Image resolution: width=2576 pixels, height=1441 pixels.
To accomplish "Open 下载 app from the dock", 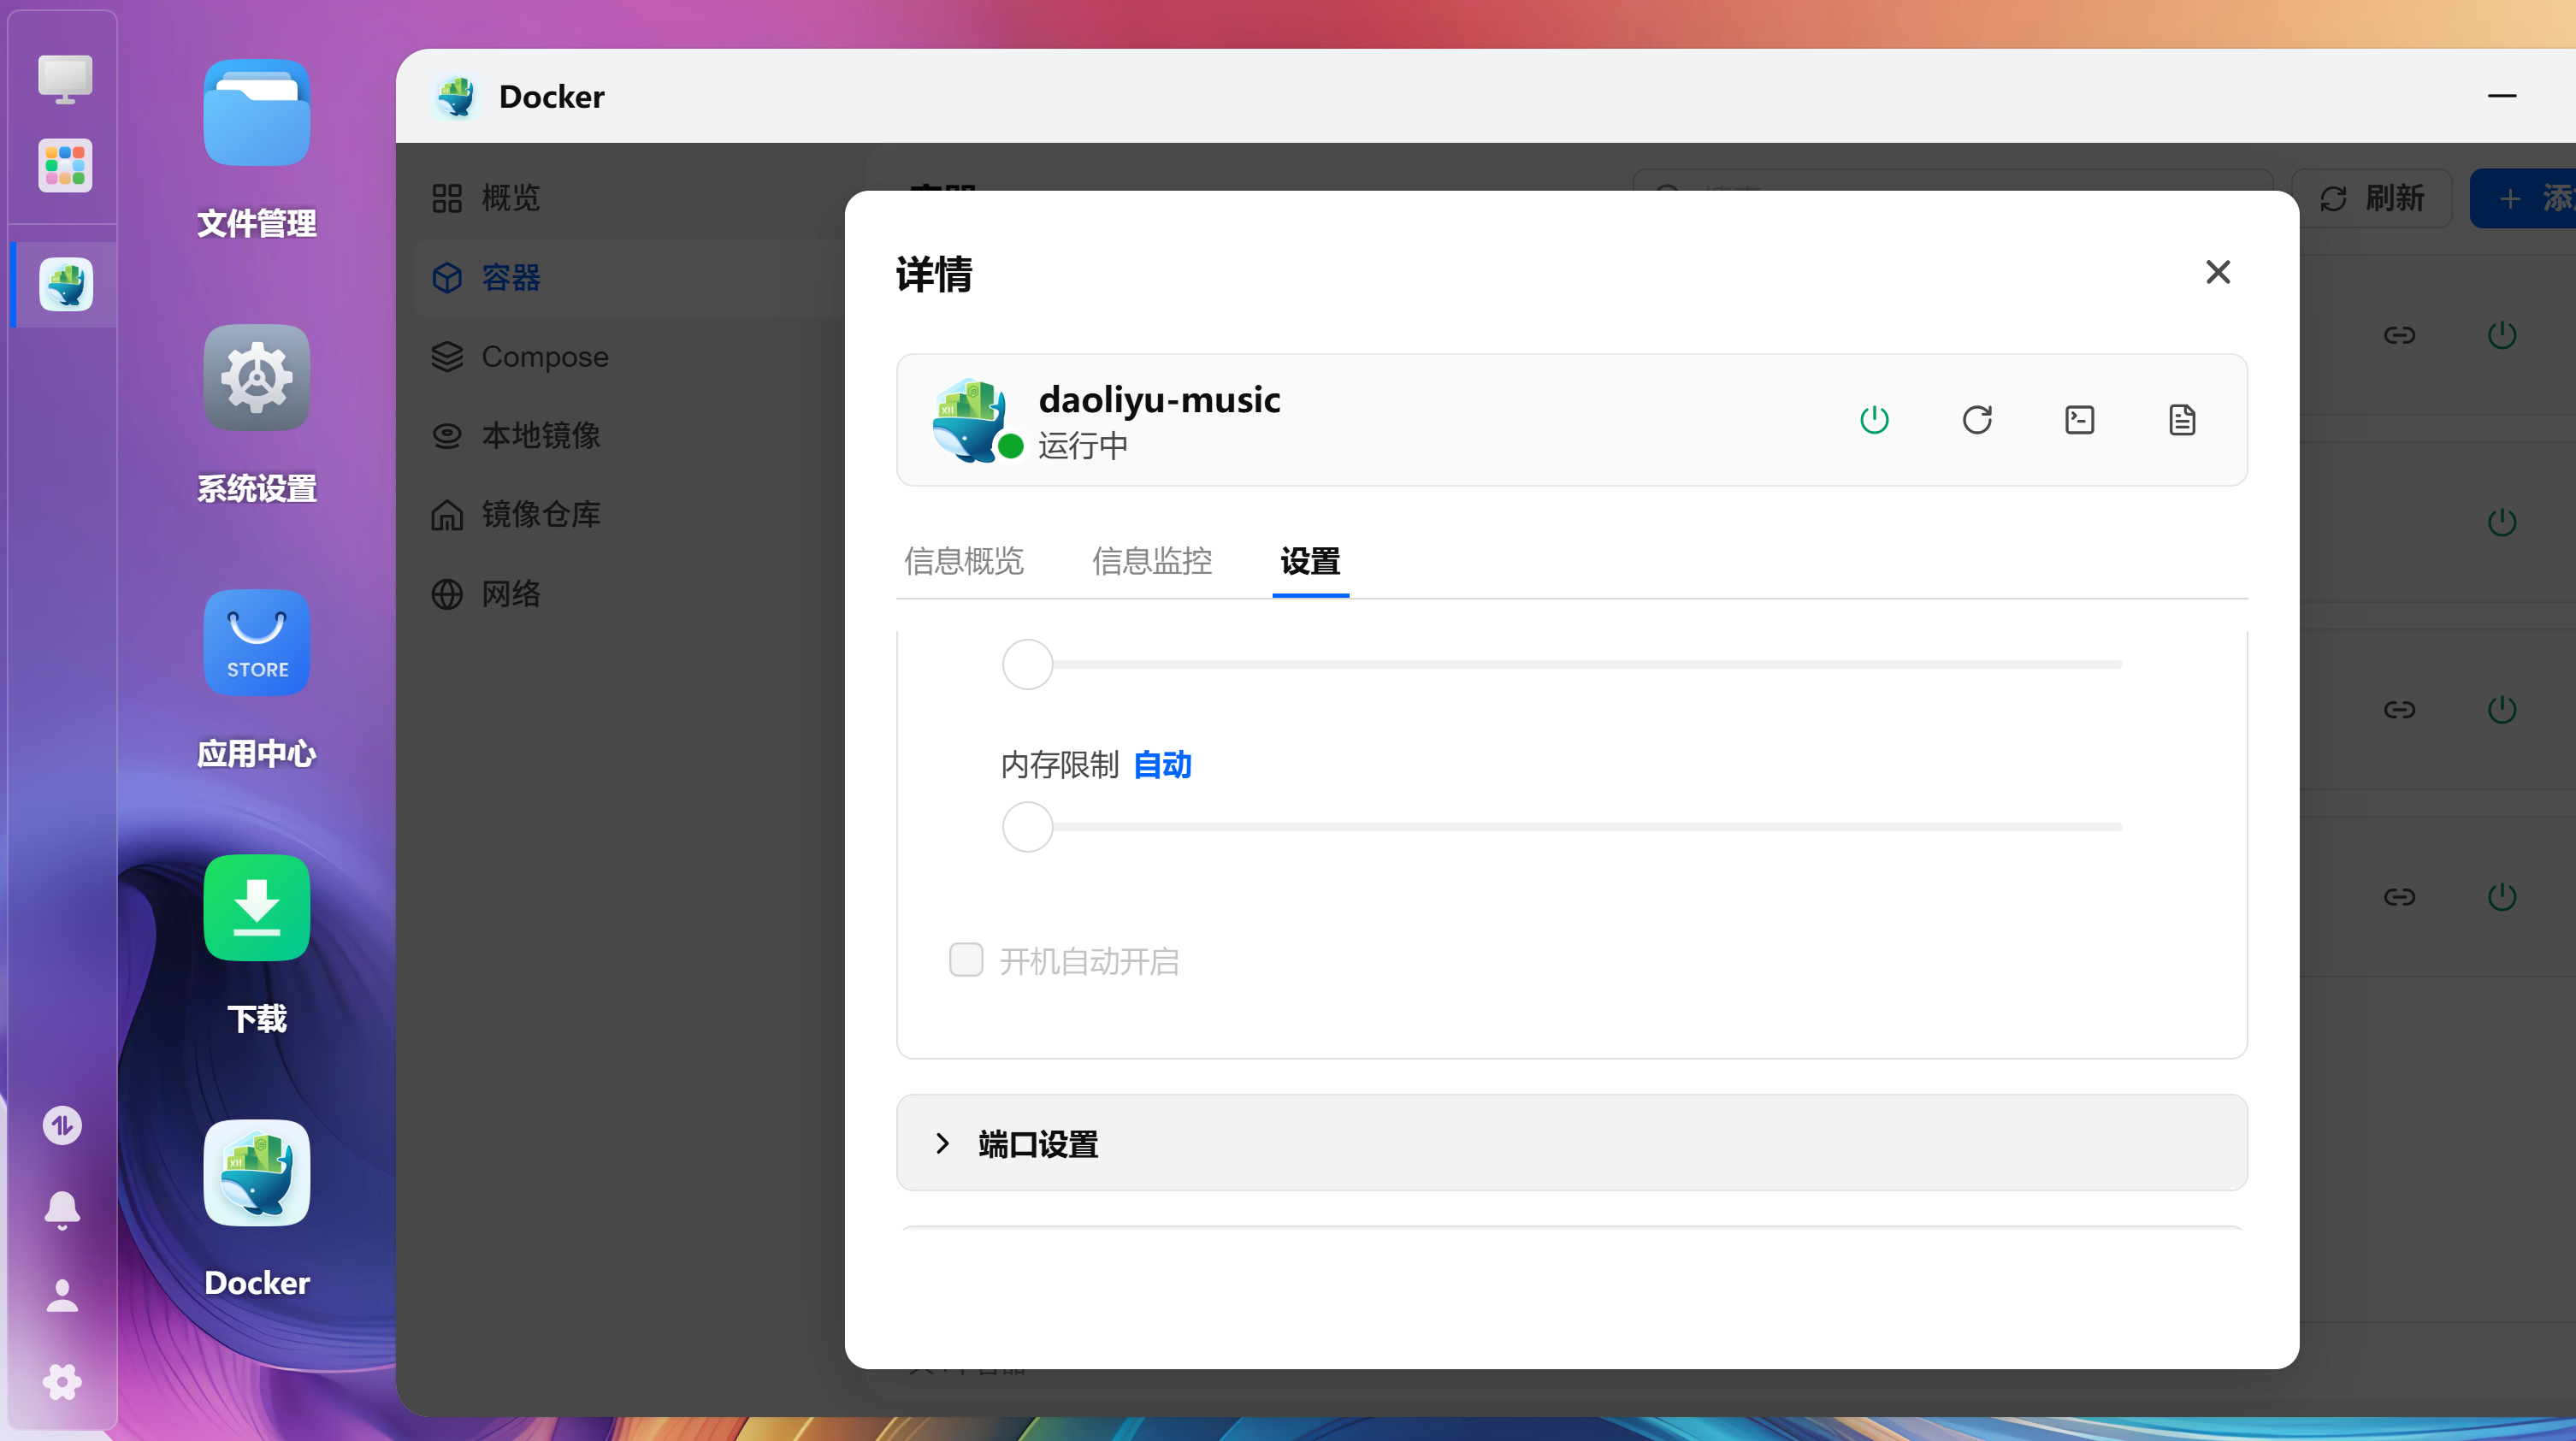I will coord(256,908).
